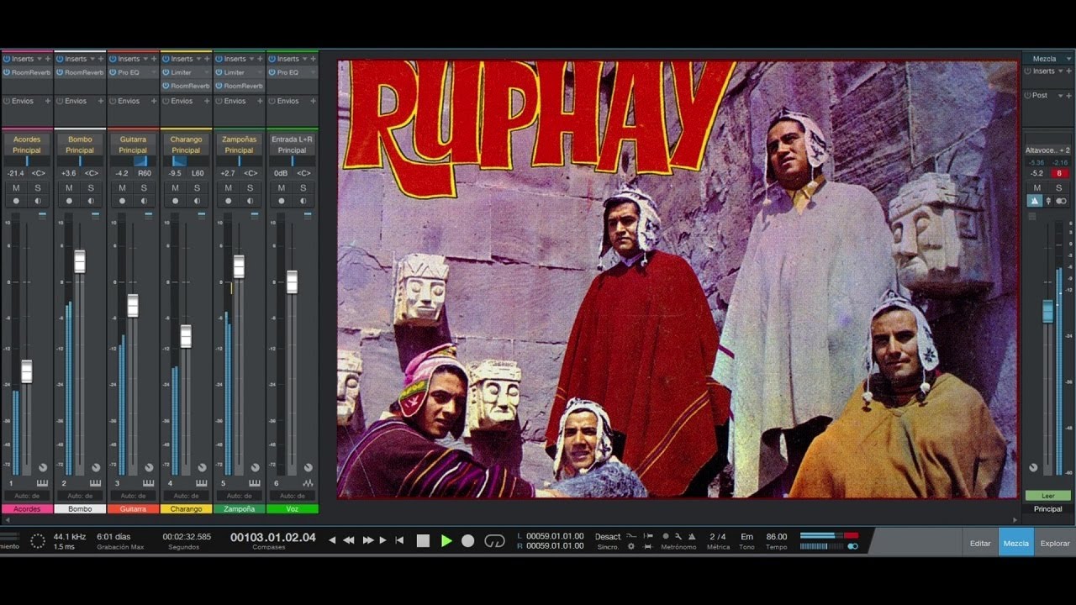Enable monitor on Bombo channel

click(91, 201)
